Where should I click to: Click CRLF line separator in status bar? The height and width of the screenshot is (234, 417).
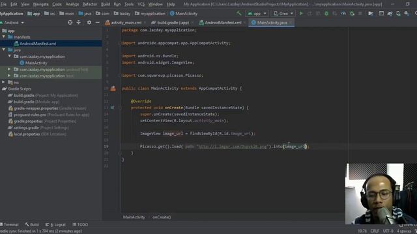[x=375, y=231]
